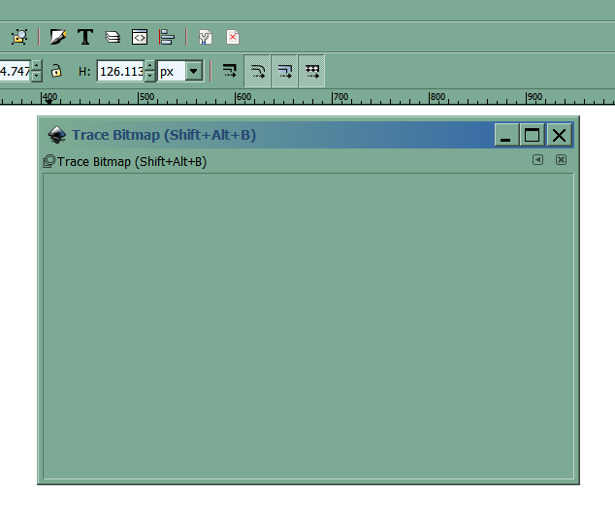Iconify the Trace Bitmap dock panel
Viewport: 615px width, 527px height.
click(x=537, y=160)
